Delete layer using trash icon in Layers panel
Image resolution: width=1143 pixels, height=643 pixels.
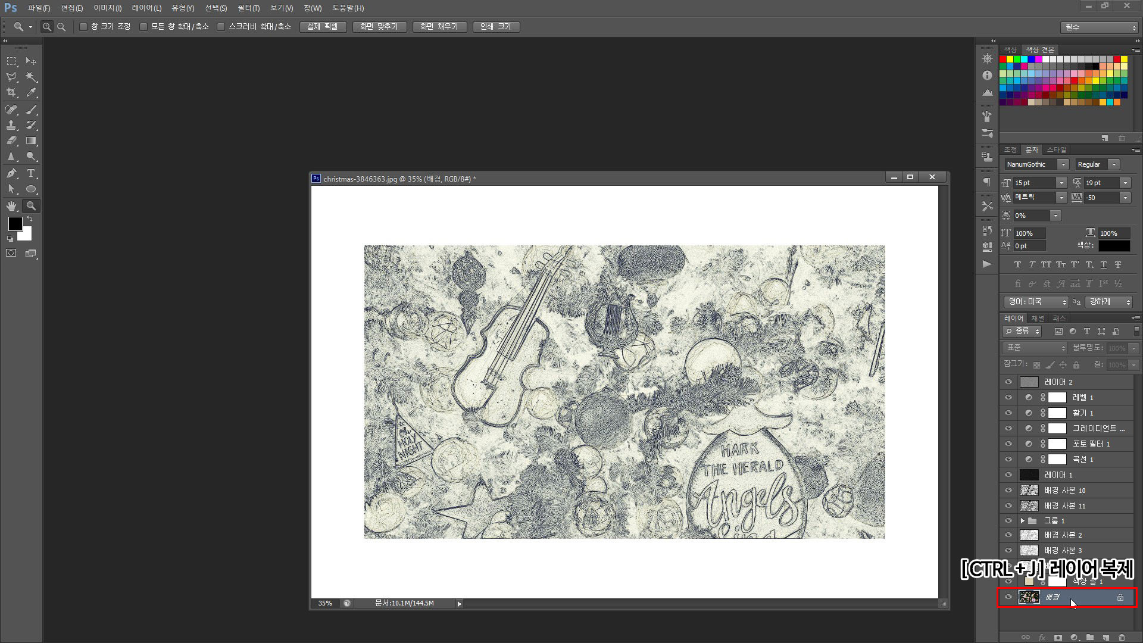point(1122,638)
